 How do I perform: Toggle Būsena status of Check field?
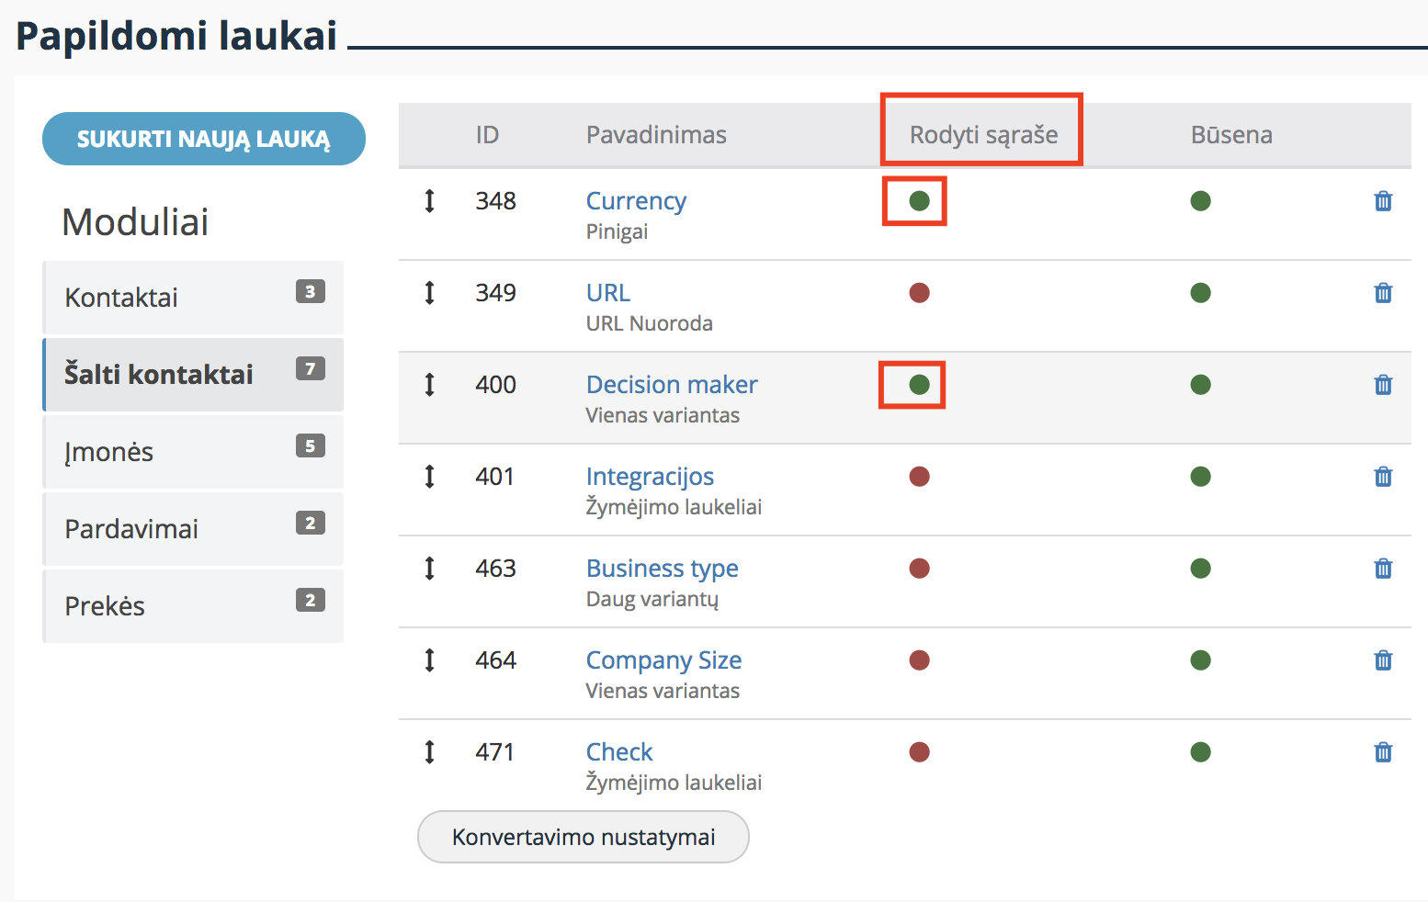point(1200,752)
